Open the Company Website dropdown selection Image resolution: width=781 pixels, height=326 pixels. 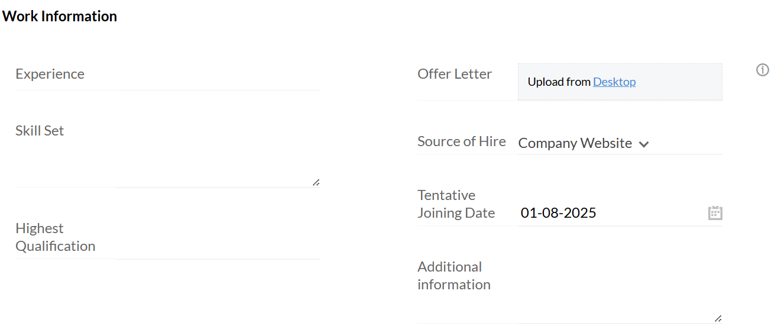[575, 143]
